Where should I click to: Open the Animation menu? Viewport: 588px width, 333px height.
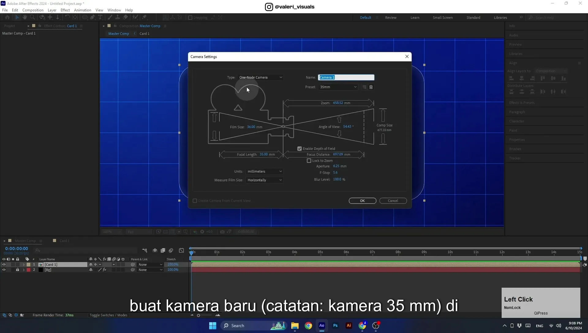click(x=83, y=10)
